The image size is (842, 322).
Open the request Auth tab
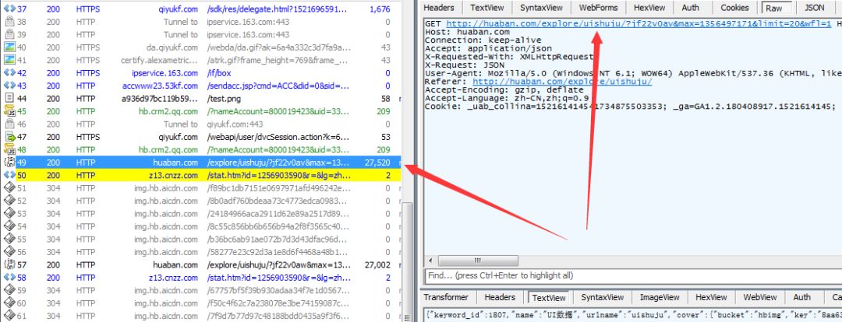[x=690, y=8]
